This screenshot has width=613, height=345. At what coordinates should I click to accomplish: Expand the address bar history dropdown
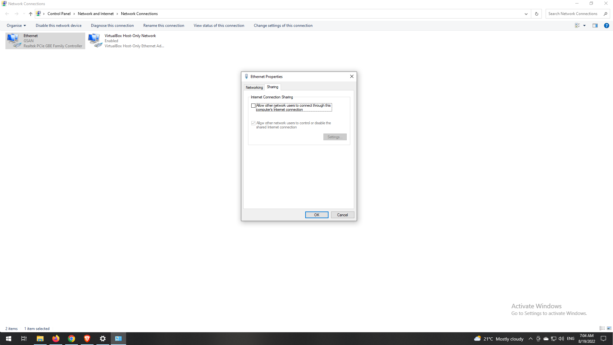pos(526,14)
